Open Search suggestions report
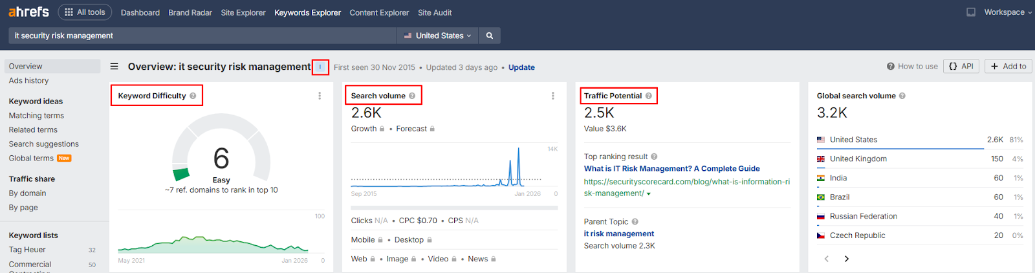Screen dimensions: 1035x273 tap(43, 144)
